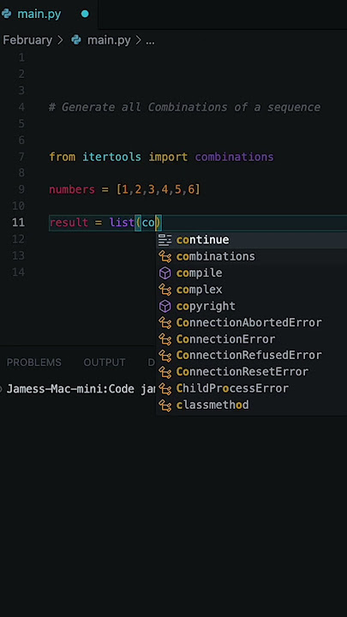Click the Python icon in breadcrumb path
The width and height of the screenshot is (347, 617).
point(76,40)
